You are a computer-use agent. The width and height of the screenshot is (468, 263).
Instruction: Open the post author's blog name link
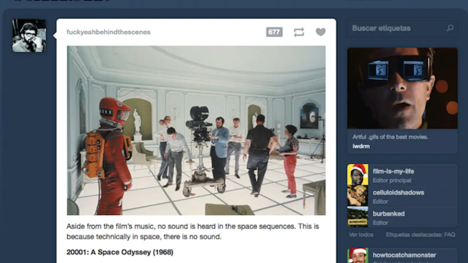point(108,32)
